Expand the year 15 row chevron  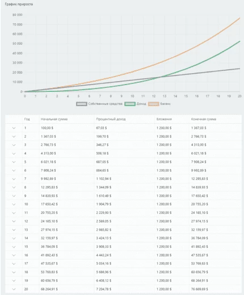click(x=14, y=247)
